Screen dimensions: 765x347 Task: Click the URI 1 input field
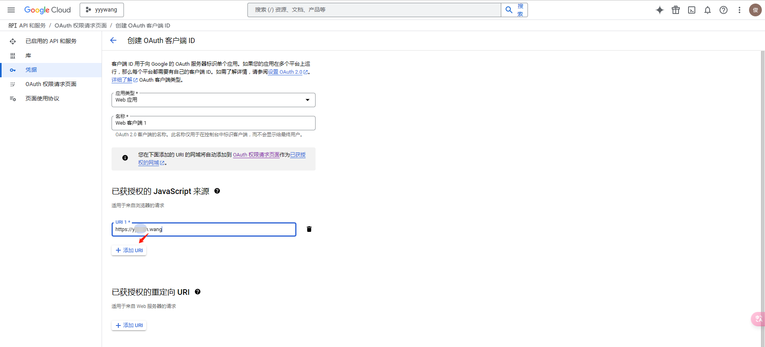click(204, 229)
